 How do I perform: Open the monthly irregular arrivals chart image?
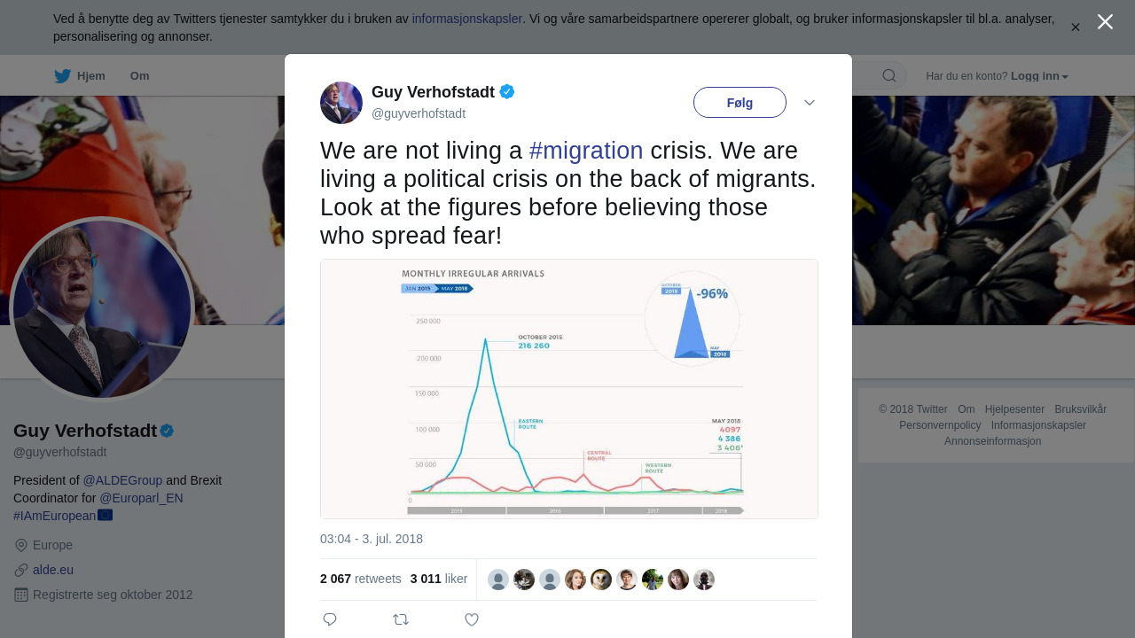click(x=569, y=389)
